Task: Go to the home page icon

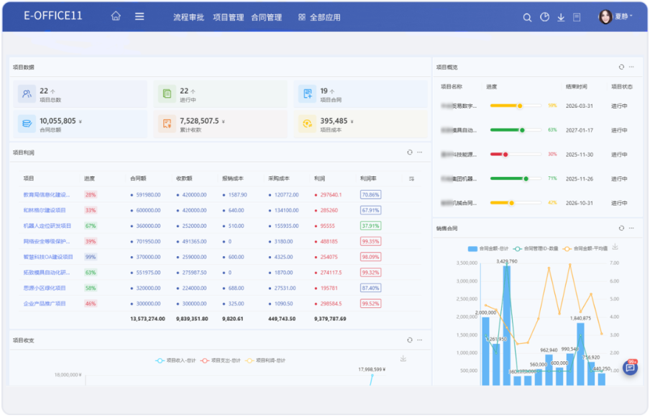Action: pos(116,17)
